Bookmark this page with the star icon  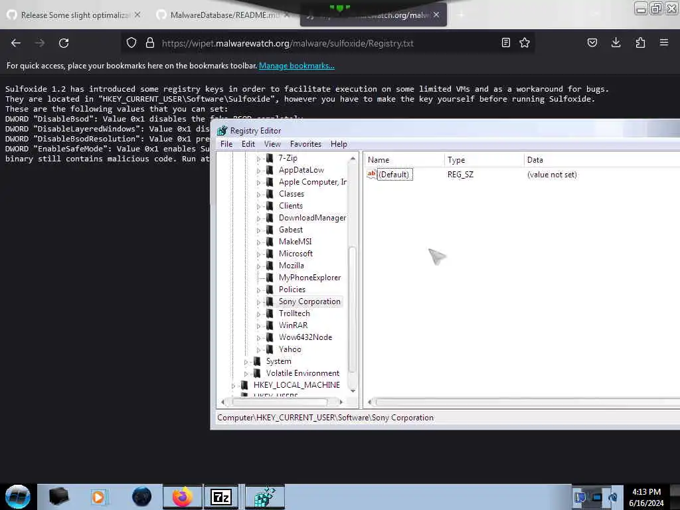(x=525, y=42)
